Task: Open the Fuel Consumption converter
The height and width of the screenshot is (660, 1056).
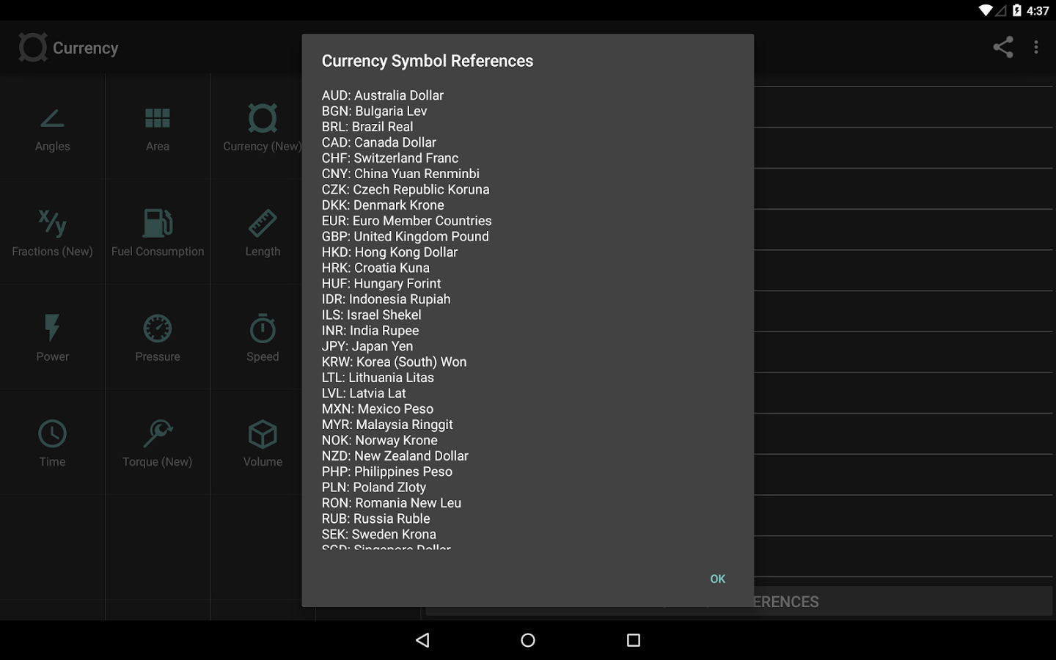Action: point(158,232)
